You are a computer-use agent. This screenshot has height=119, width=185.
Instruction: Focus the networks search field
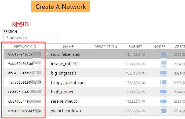(x=30, y=38)
